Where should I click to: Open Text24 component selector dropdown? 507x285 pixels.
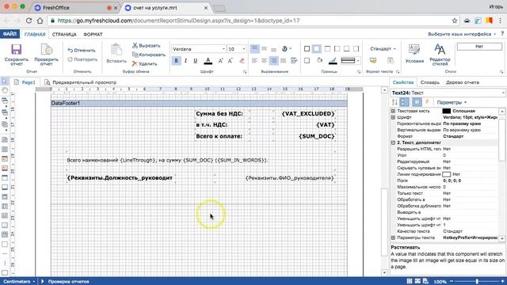click(448, 93)
